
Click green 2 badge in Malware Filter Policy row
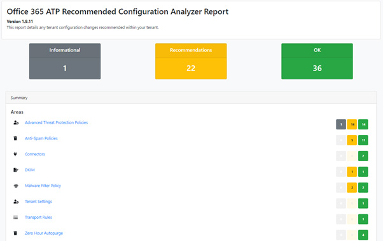[x=363, y=188]
